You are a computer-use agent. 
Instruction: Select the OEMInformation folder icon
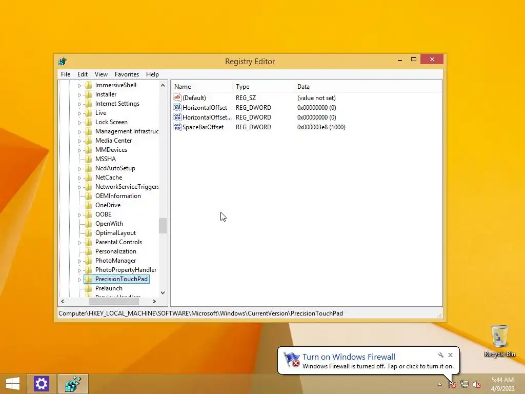click(89, 195)
